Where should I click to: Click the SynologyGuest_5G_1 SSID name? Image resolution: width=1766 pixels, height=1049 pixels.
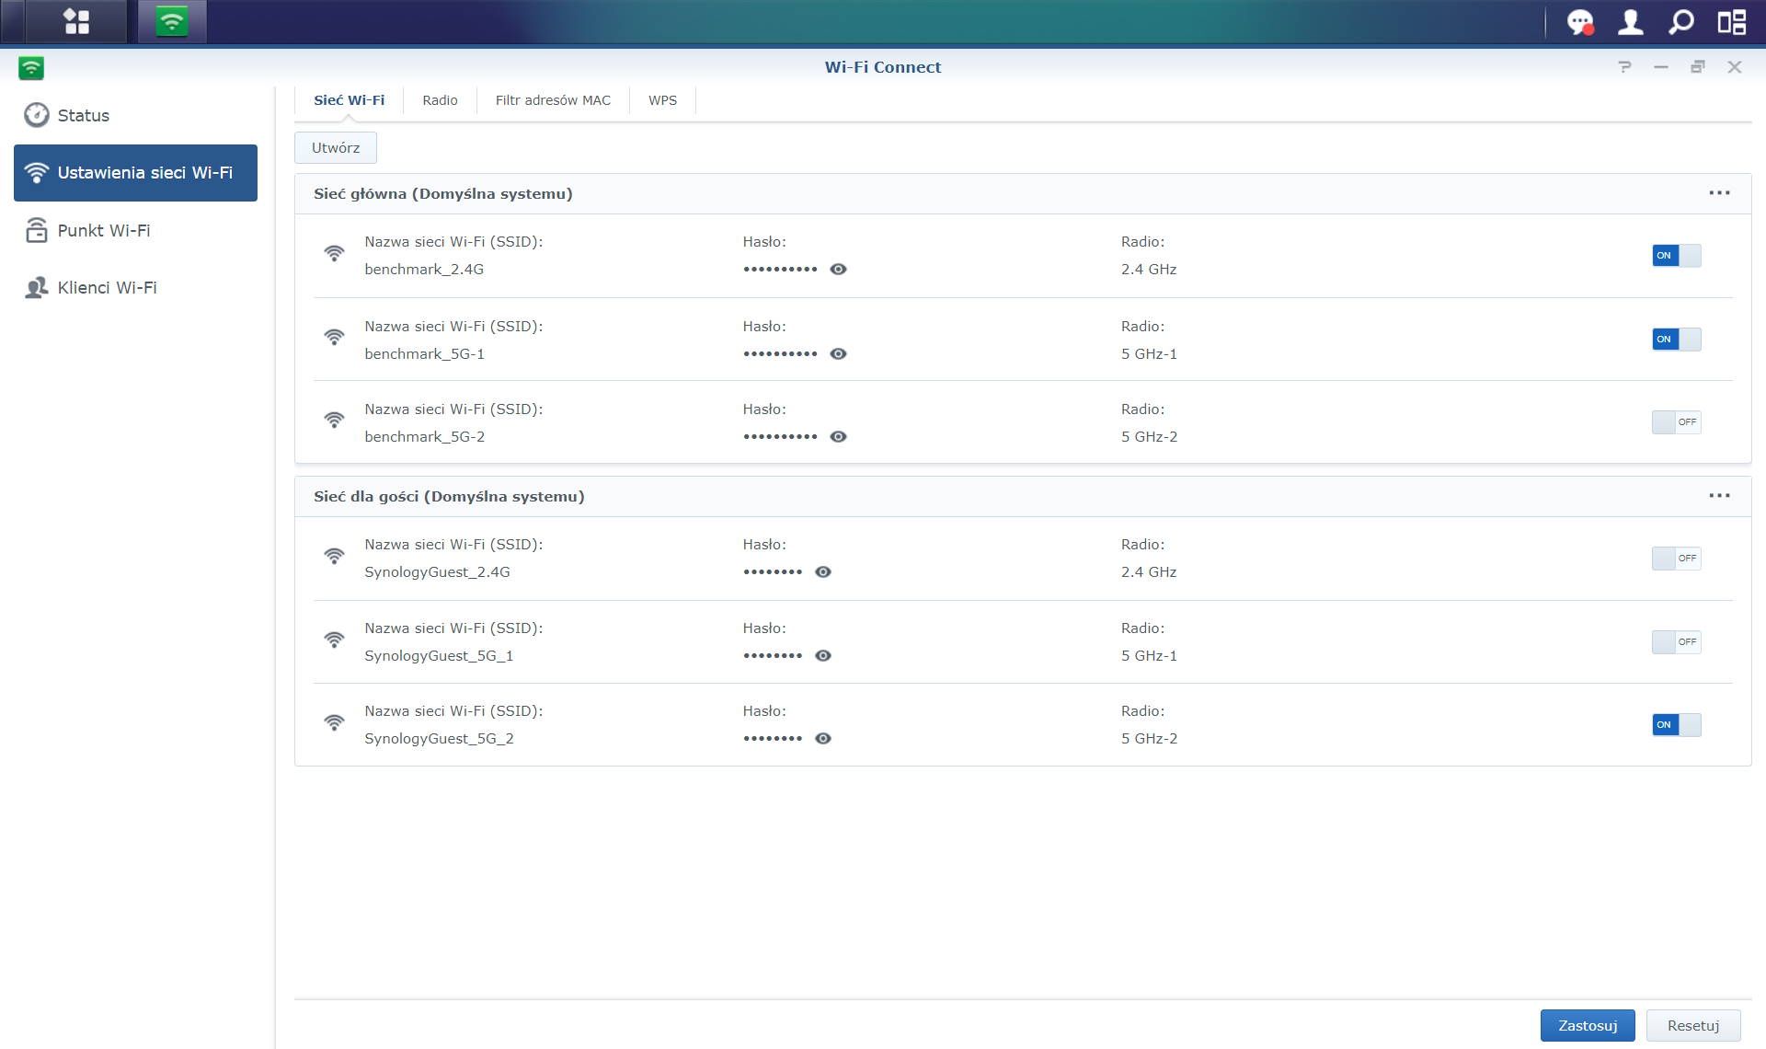point(439,656)
